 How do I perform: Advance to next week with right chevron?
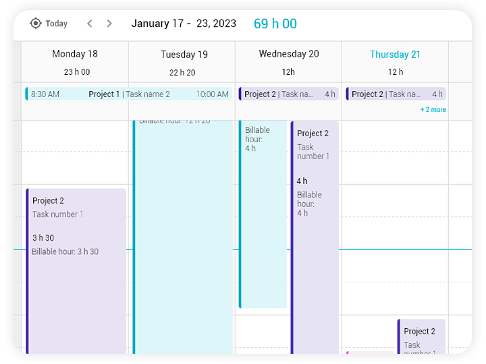click(x=109, y=24)
